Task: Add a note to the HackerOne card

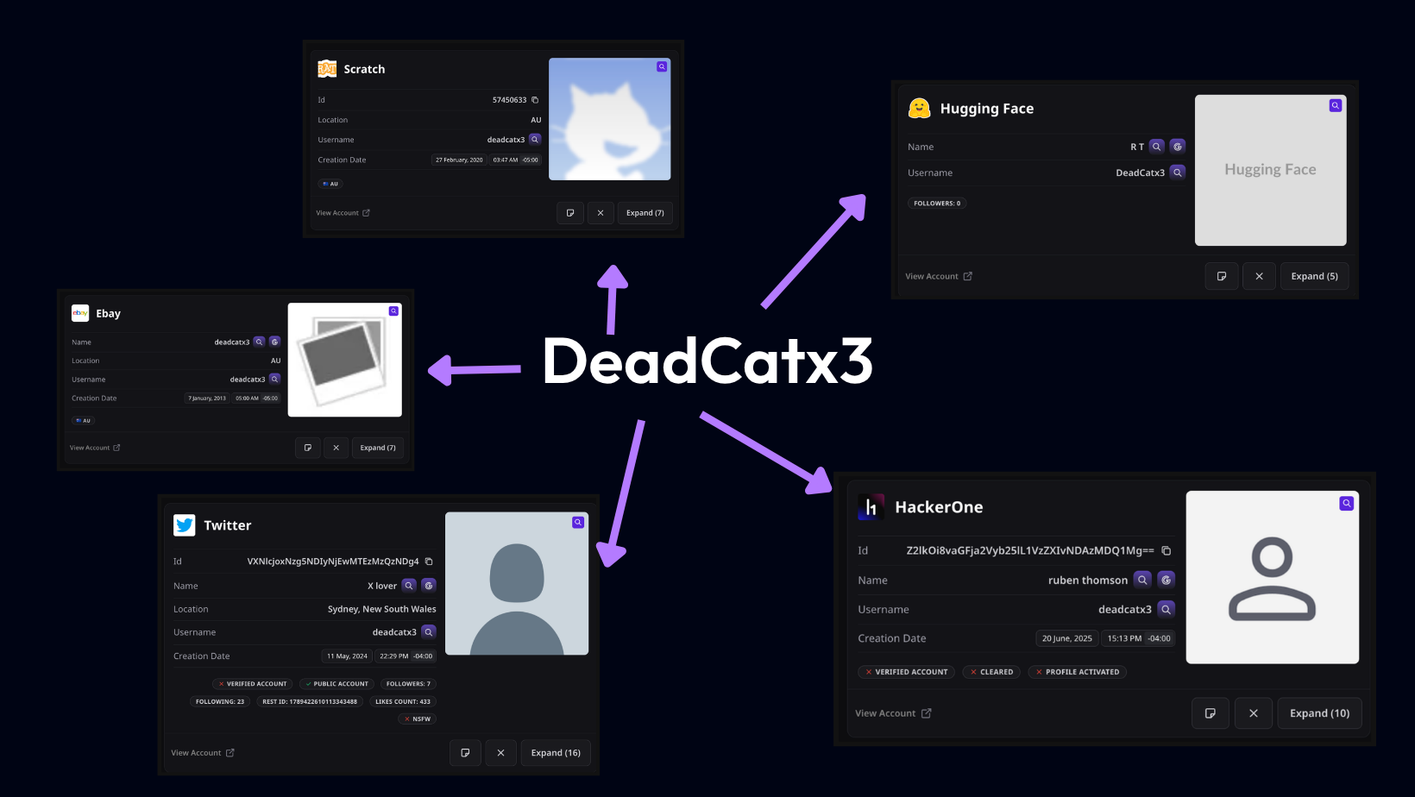Action: point(1211,713)
